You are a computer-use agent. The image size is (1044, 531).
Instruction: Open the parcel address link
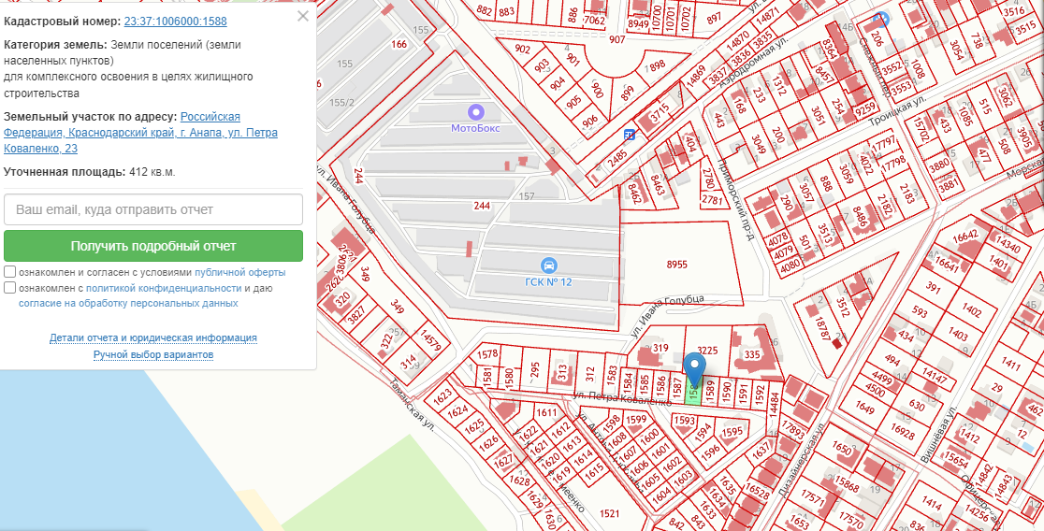coord(140,133)
